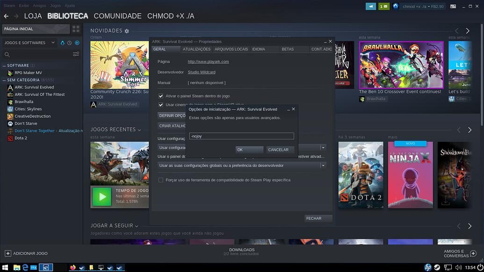Image resolution: width=484 pixels, height=272 pixels.
Task: Expand Jogar a Seguir dropdown
Action: 137,226
